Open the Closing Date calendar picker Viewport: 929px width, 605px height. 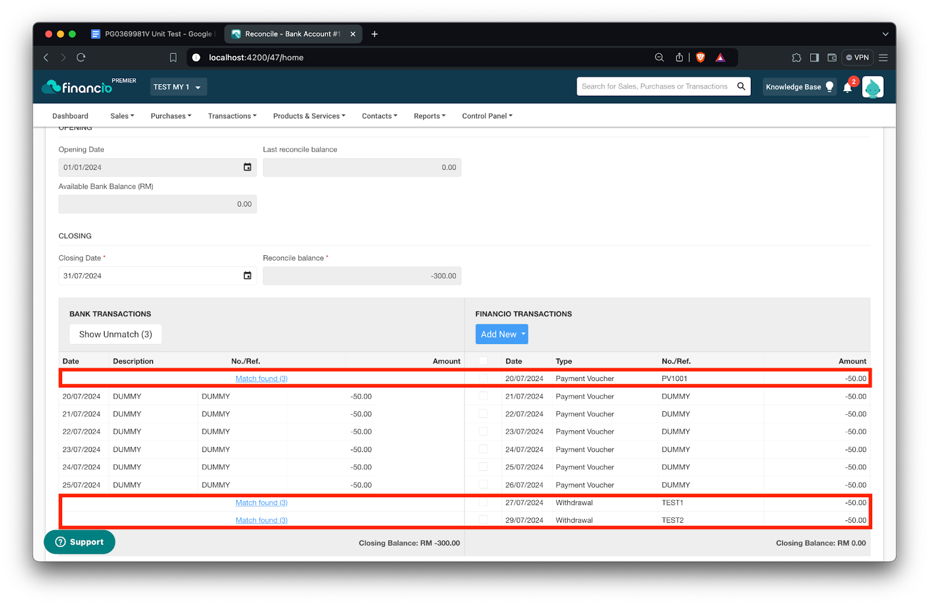247,276
